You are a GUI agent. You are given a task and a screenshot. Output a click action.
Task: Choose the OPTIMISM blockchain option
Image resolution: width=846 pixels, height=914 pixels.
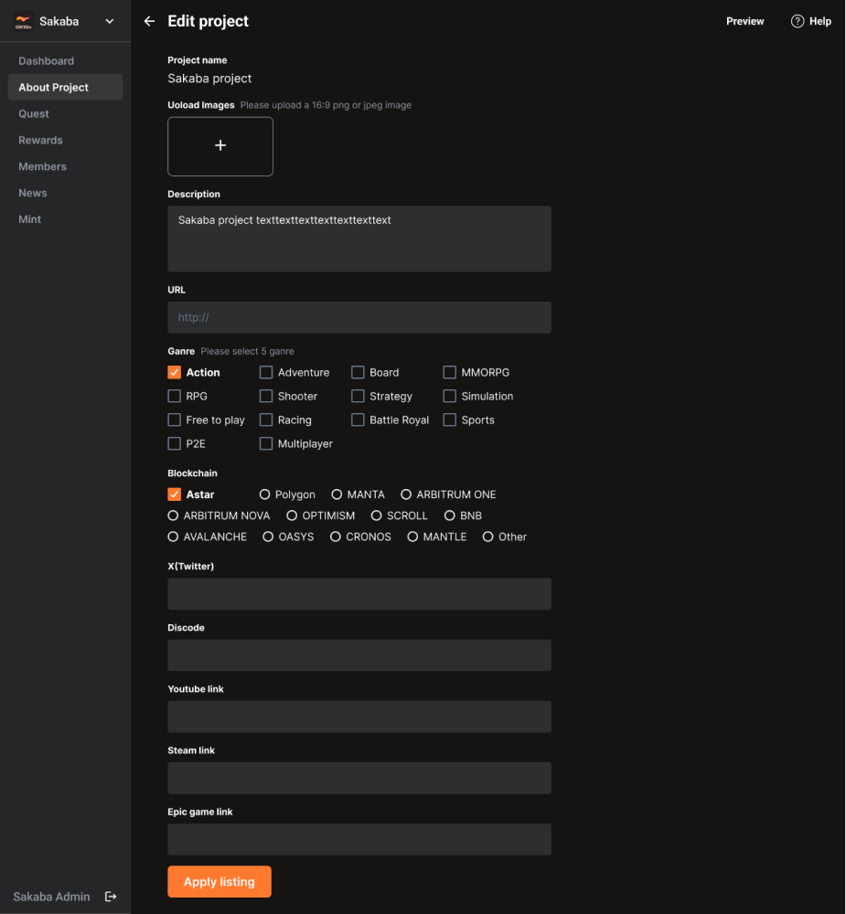(x=292, y=515)
